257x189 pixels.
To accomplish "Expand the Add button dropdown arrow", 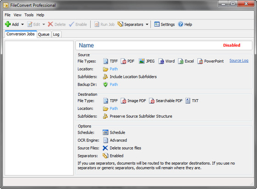I will (22, 25).
